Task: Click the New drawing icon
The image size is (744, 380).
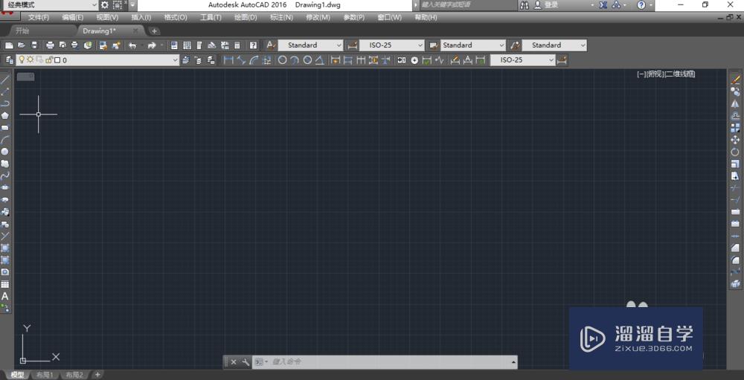Action: click(x=9, y=45)
